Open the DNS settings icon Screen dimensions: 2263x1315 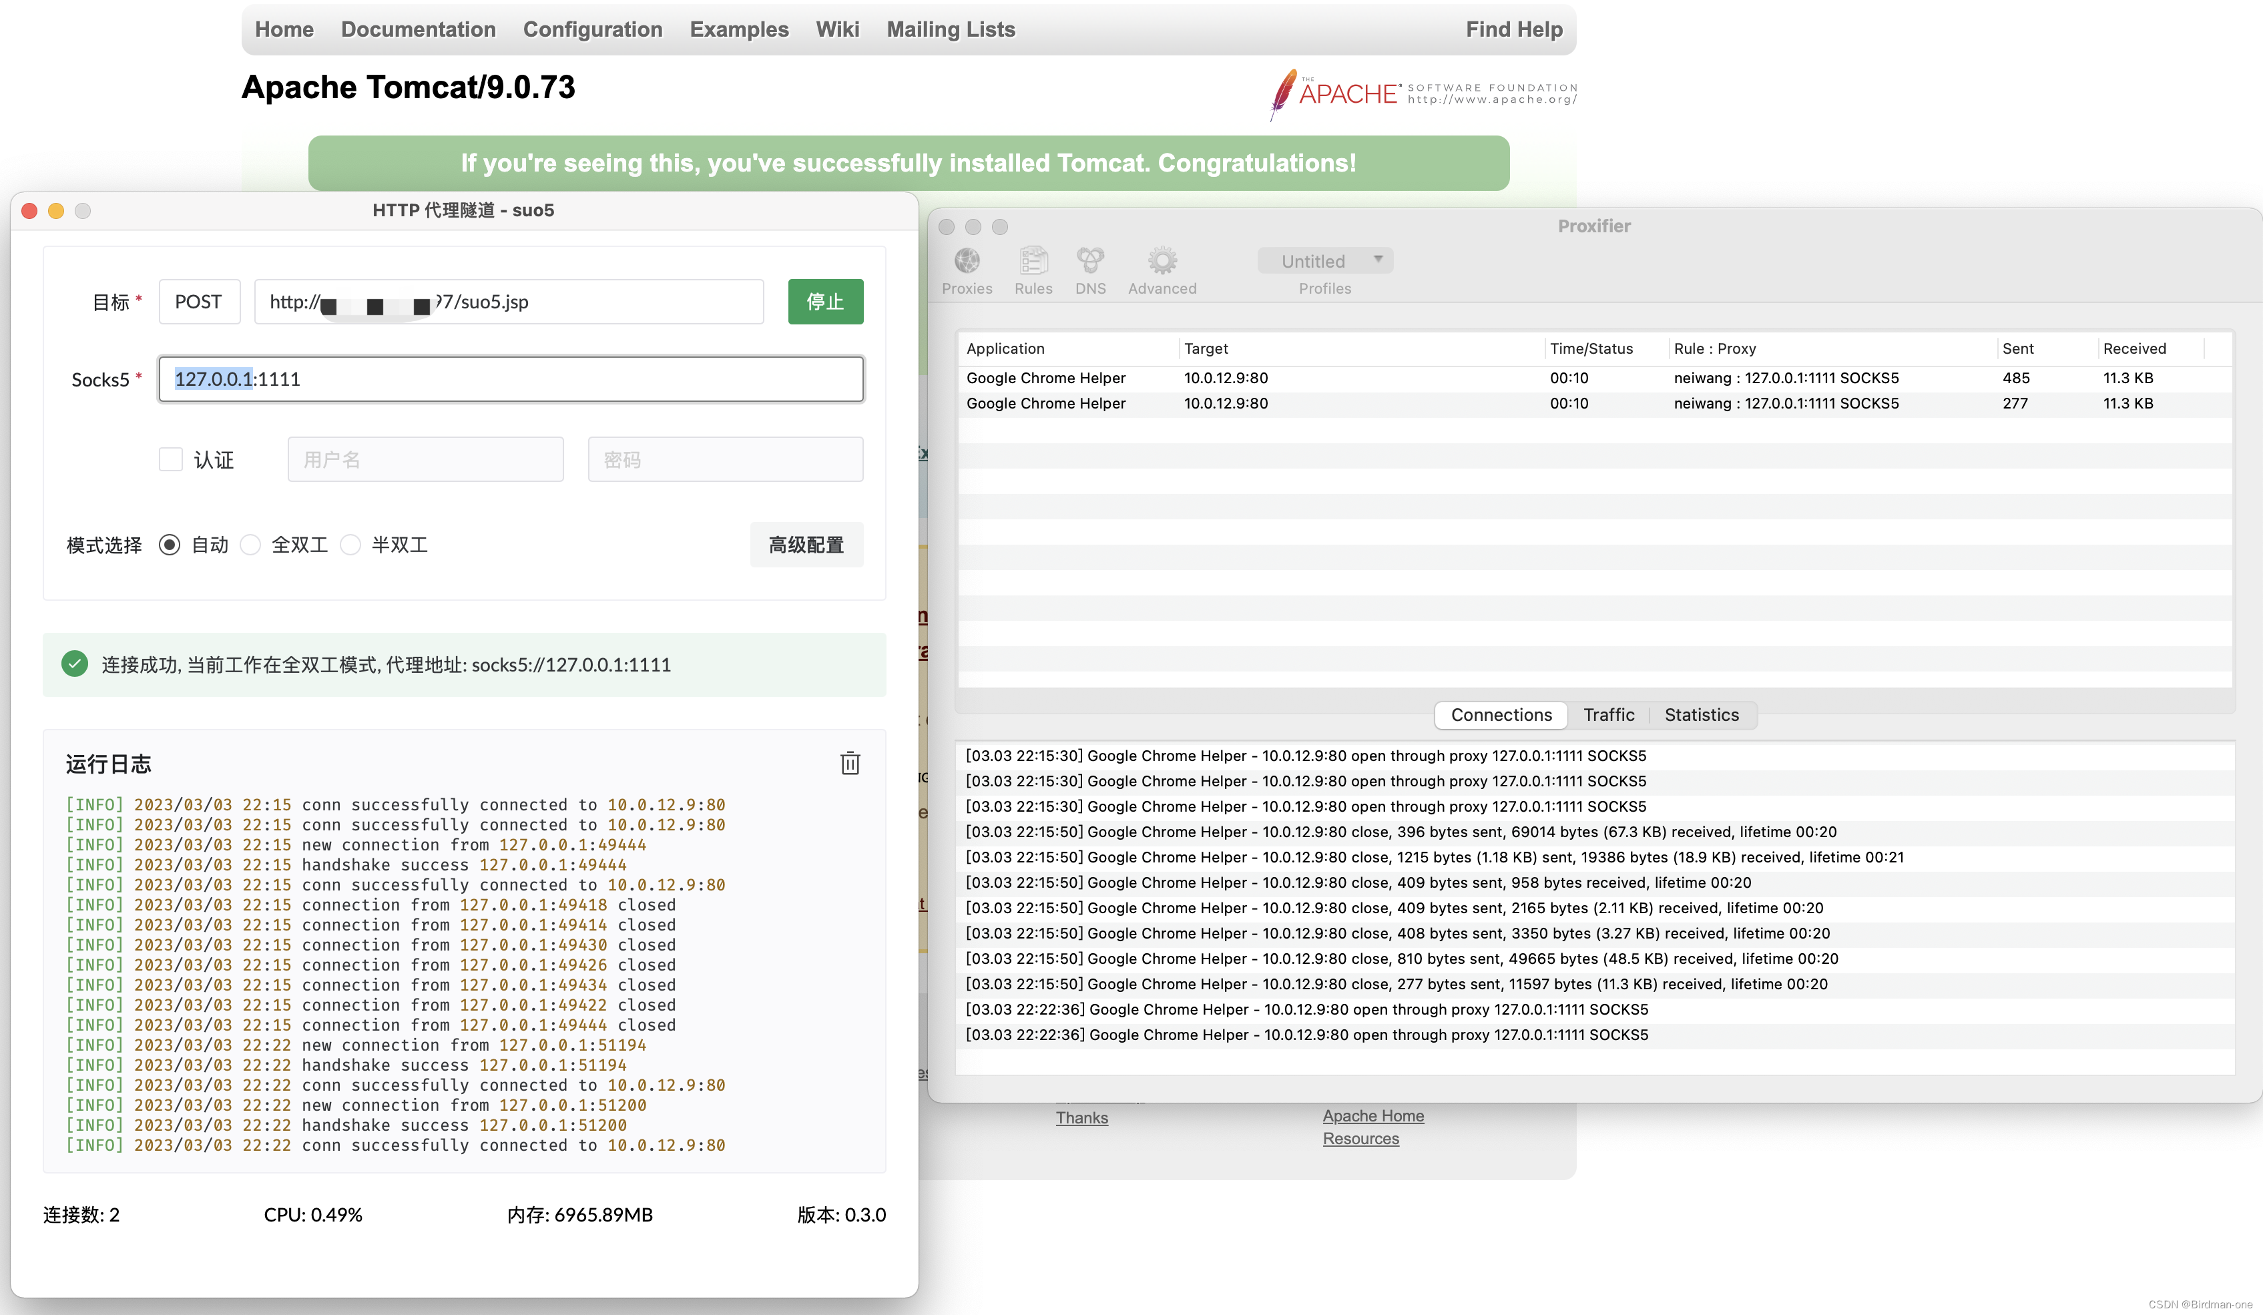tap(1090, 262)
